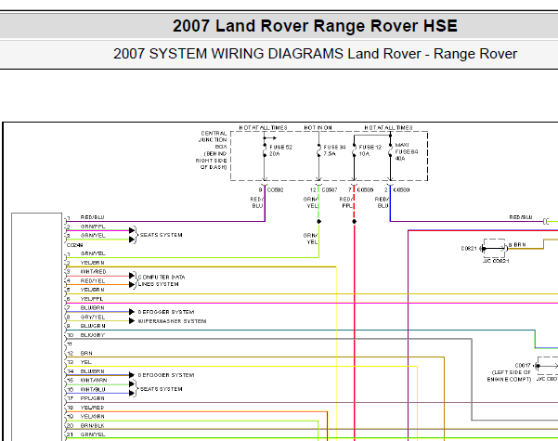Click connector label C0587

330,190
